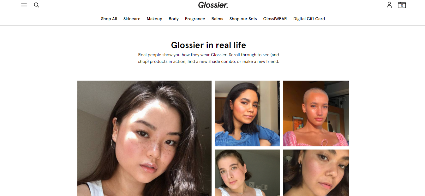
Task: Open the shopping bag icon
Action: (x=402, y=5)
